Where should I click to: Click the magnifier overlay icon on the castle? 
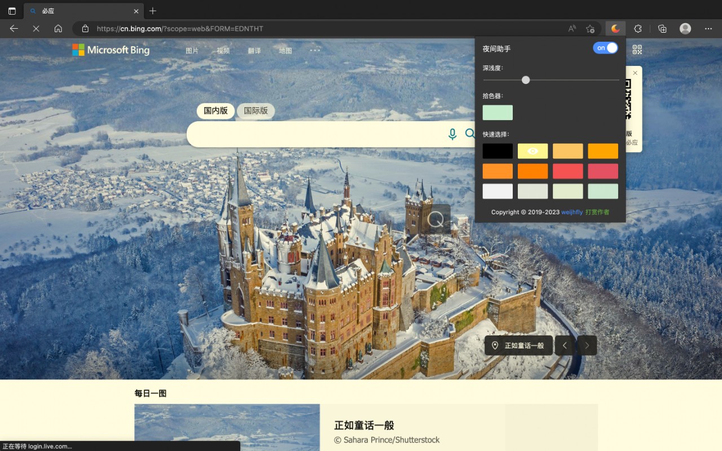coord(435,219)
